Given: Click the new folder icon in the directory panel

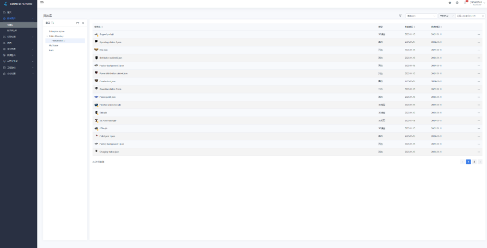Looking at the screenshot, I should [78, 23].
